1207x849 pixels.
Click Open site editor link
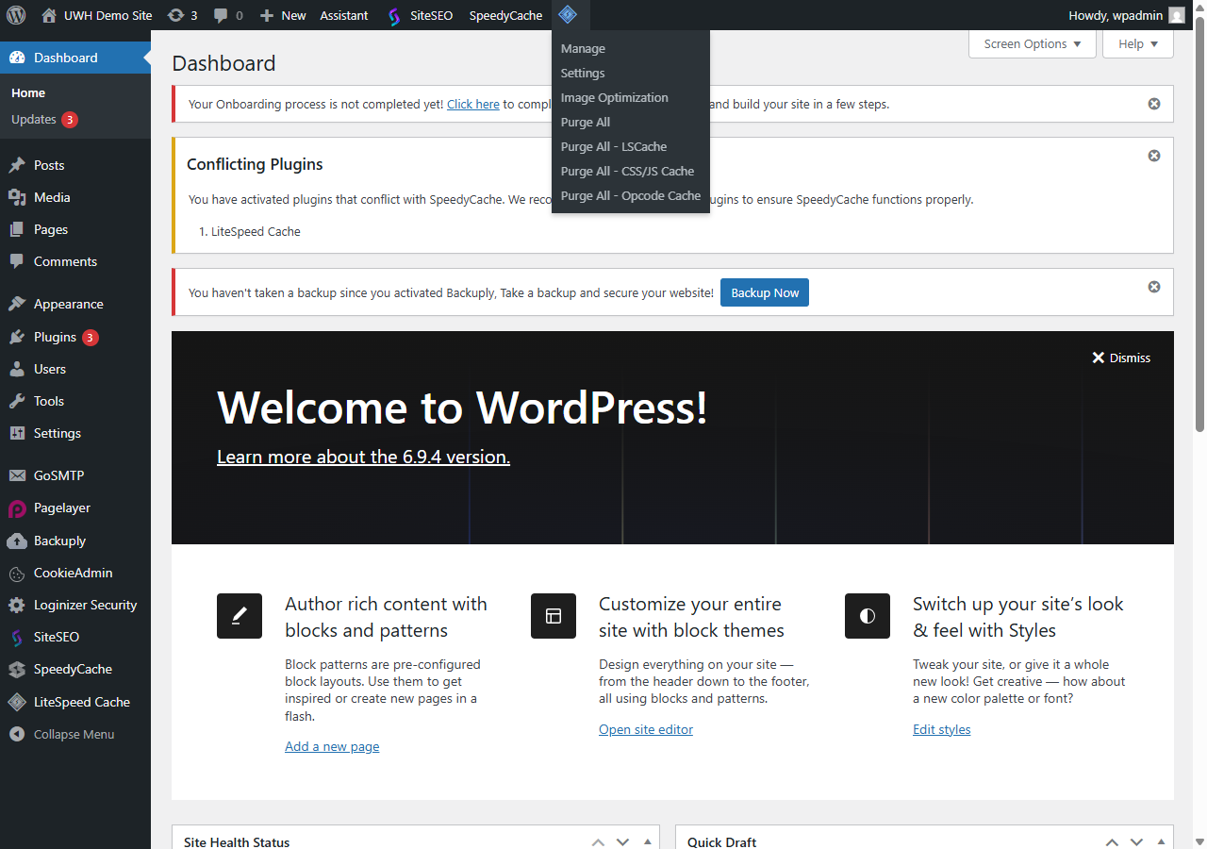(x=646, y=729)
